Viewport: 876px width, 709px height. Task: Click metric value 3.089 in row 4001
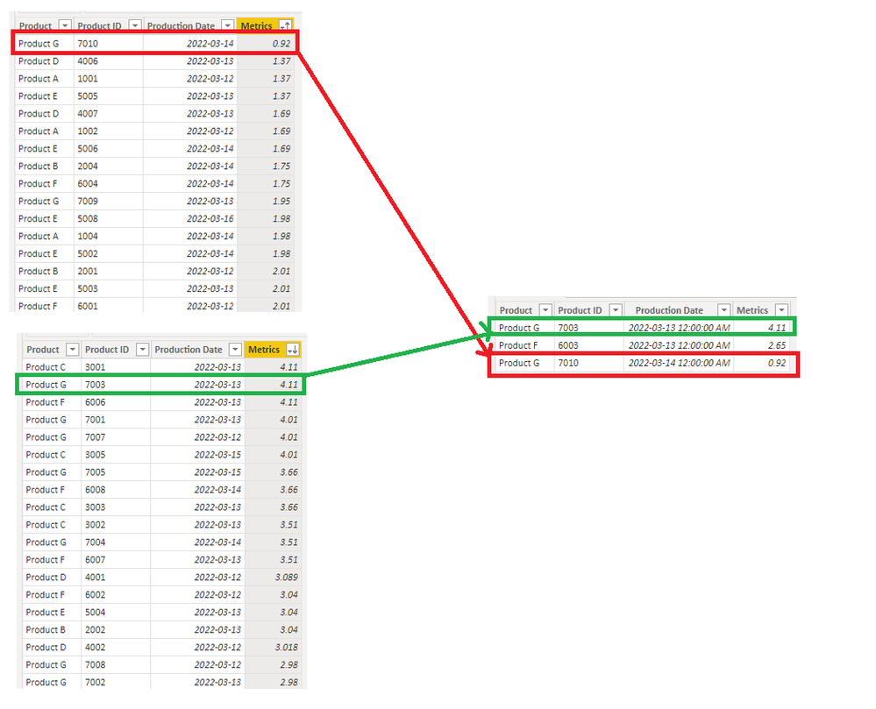tap(286, 578)
